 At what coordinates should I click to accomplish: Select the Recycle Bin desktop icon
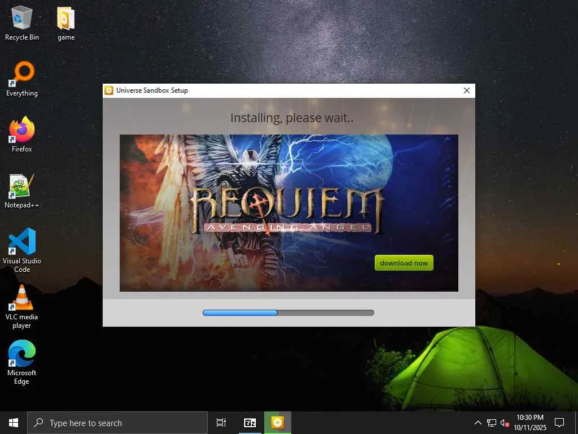tap(22, 23)
